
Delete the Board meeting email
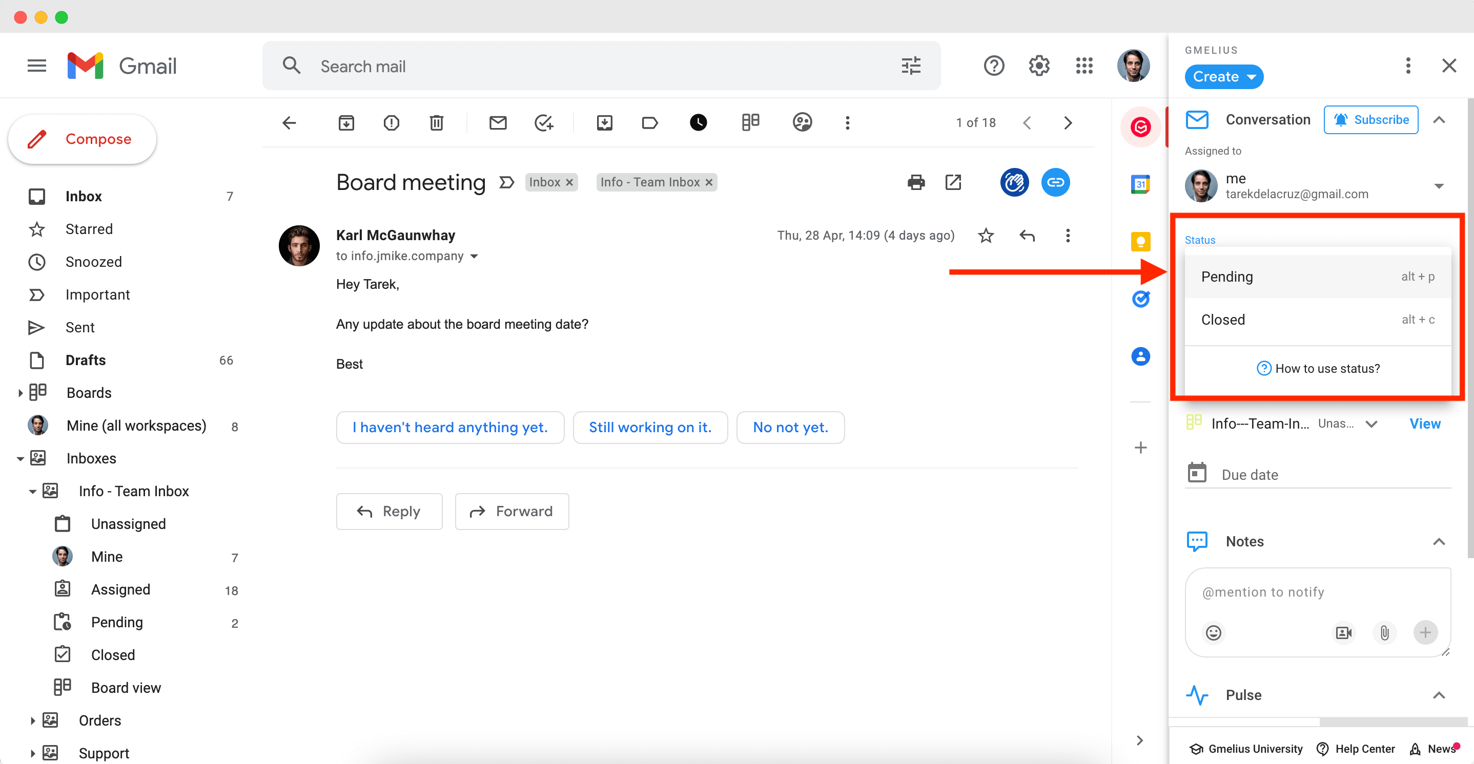437,122
